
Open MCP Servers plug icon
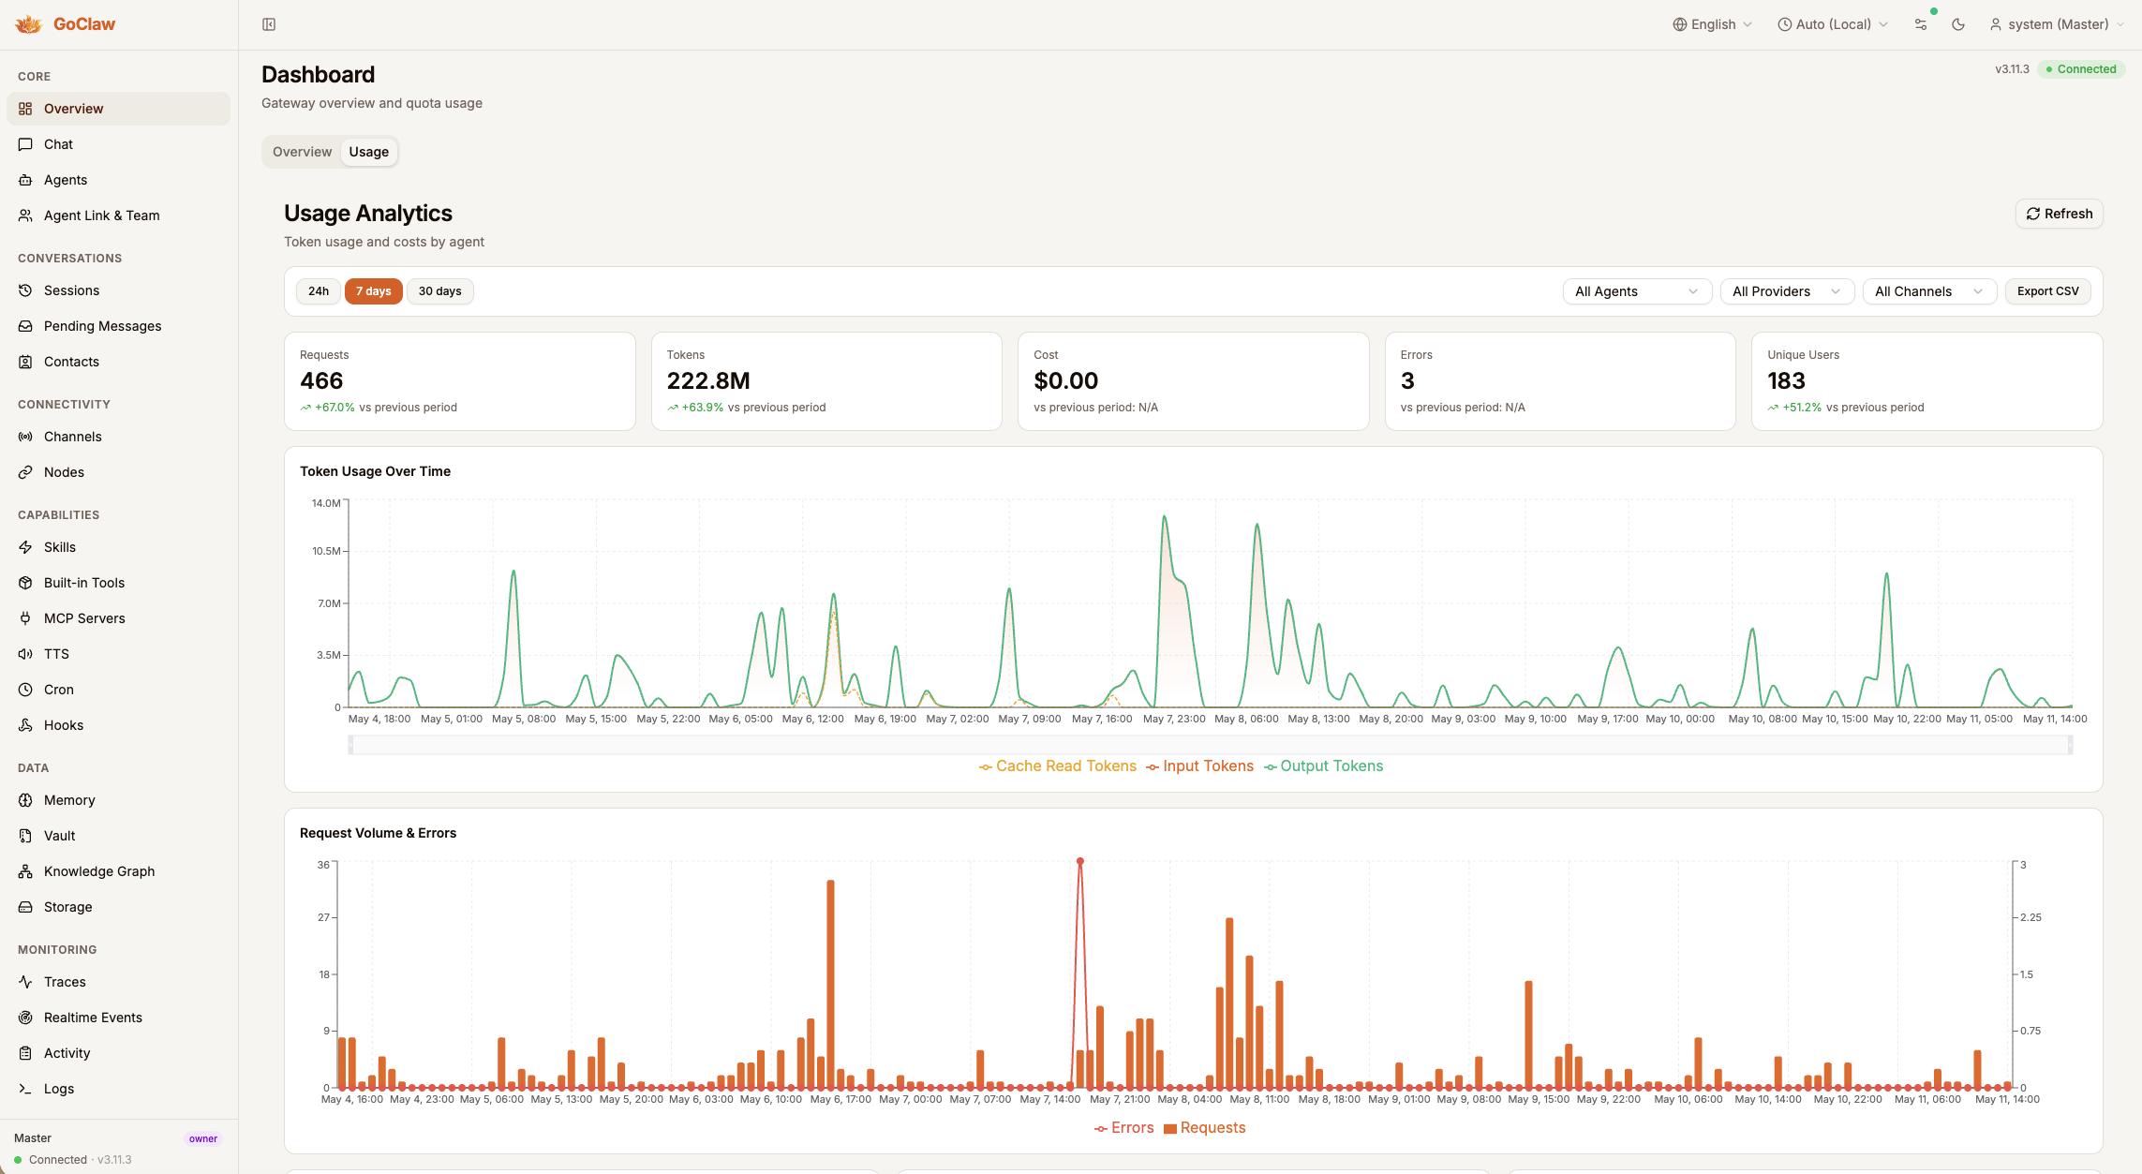pos(25,618)
